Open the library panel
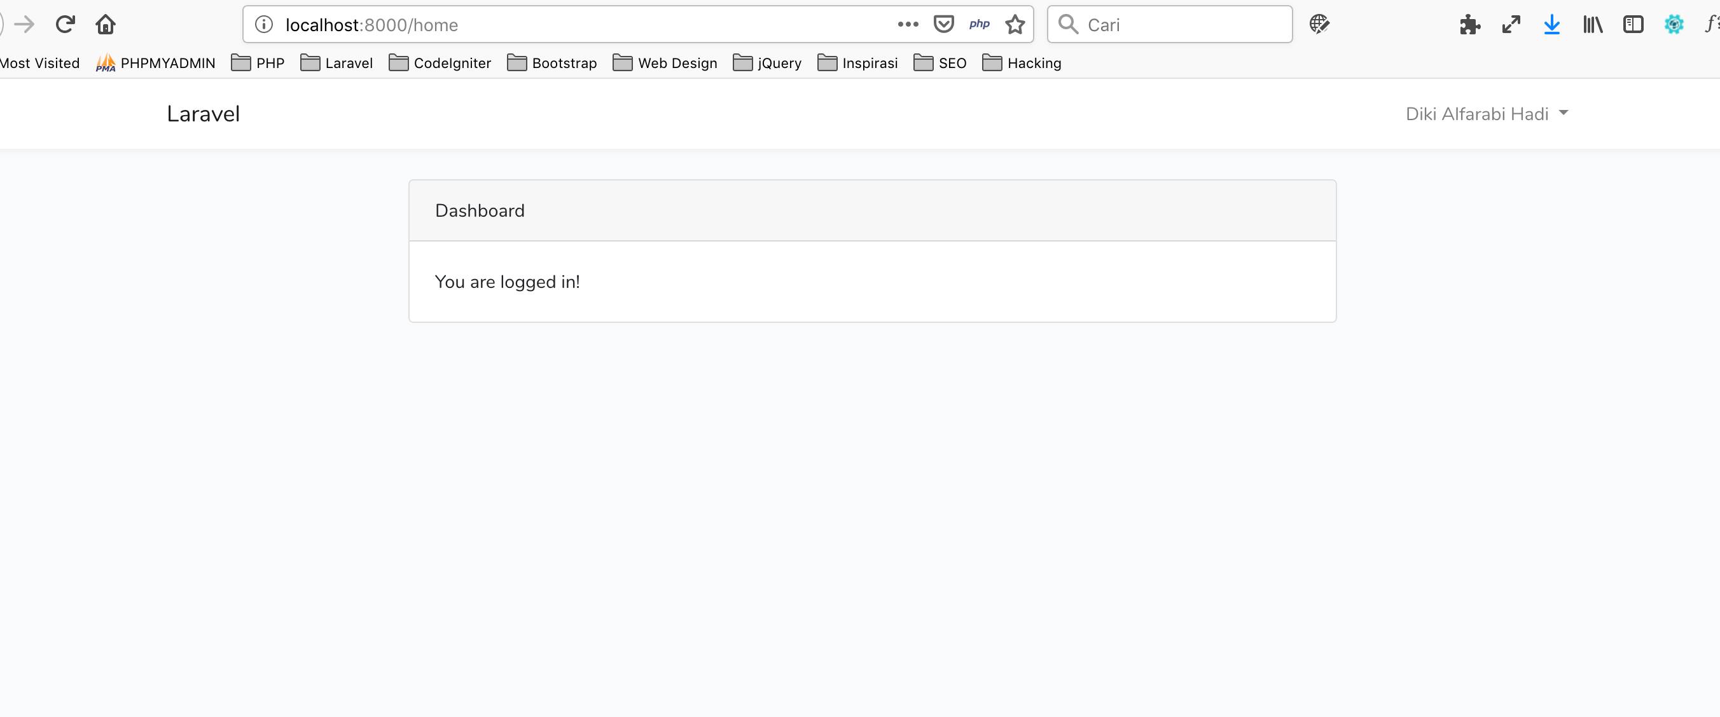 (1593, 24)
